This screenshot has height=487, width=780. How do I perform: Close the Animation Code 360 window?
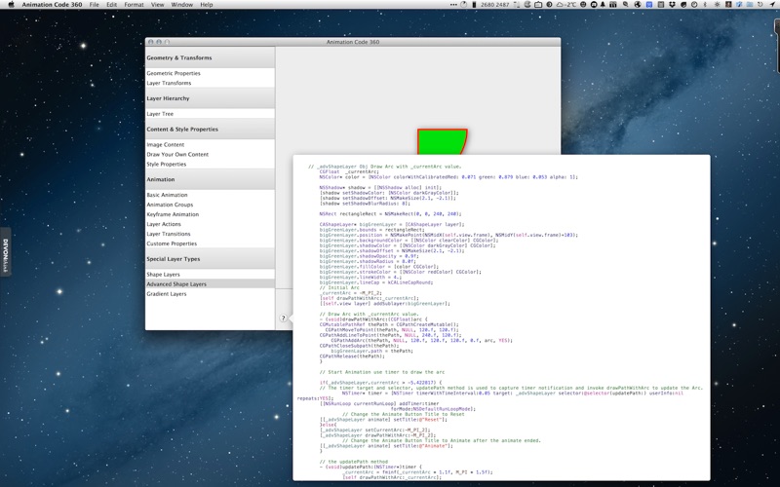click(151, 42)
